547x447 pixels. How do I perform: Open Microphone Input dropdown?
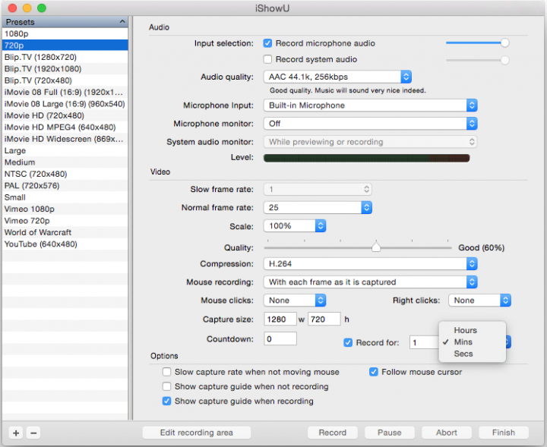coord(371,105)
